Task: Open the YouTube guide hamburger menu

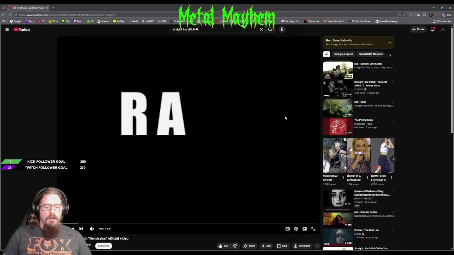Action: 7,29
